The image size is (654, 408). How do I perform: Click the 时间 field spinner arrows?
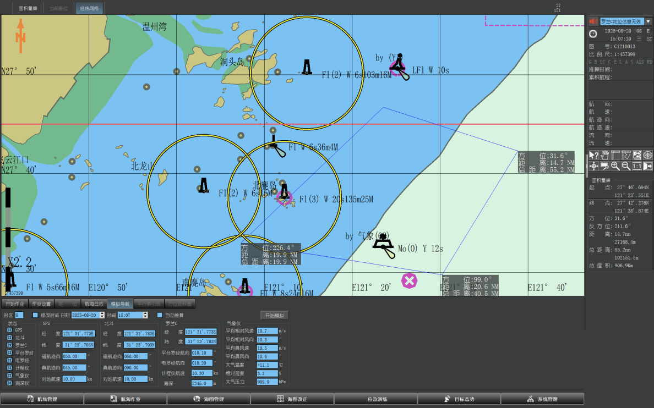[145, 315]
